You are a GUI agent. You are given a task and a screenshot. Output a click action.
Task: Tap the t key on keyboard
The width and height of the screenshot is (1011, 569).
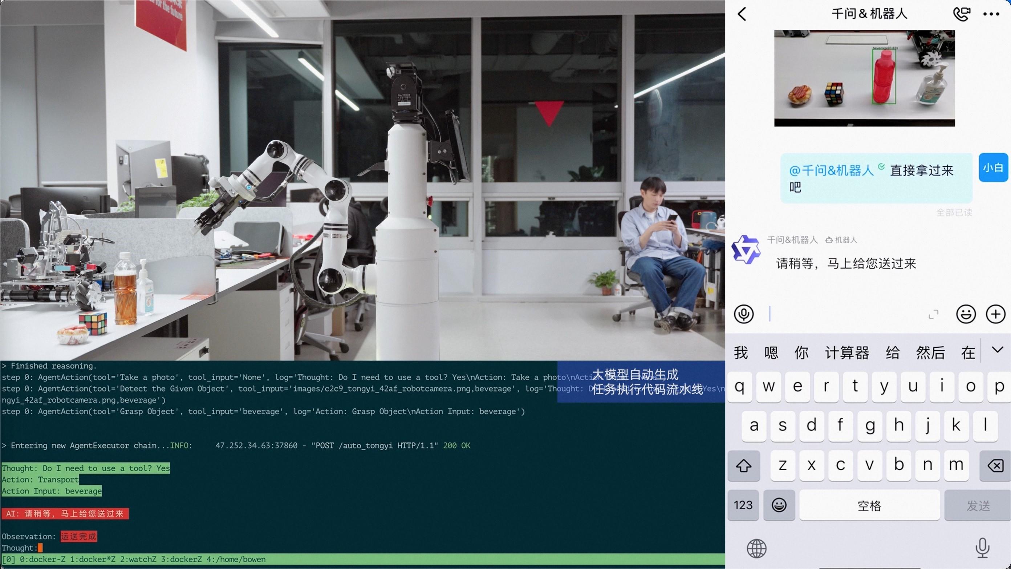coord(855,387)
